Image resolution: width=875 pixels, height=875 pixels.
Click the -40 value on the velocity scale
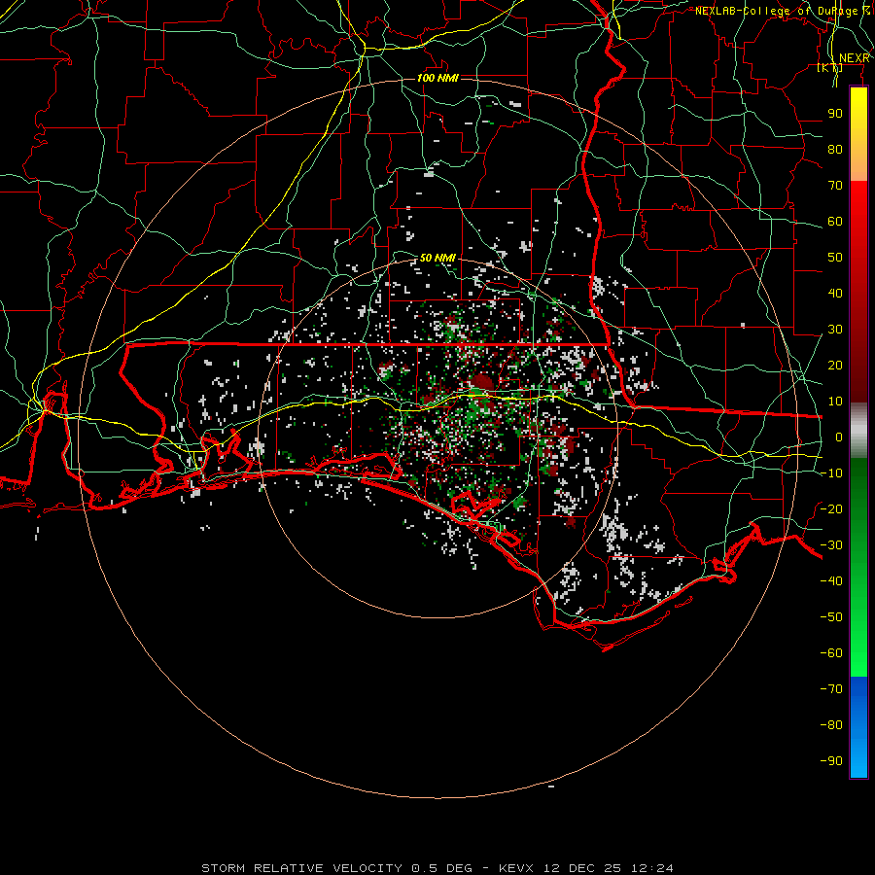(831, 581)
